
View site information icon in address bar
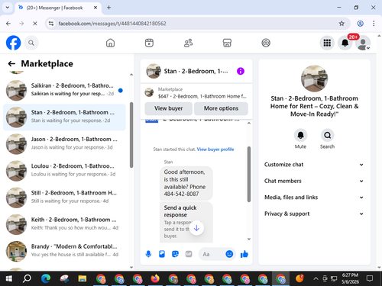click(x=51, y=24)
